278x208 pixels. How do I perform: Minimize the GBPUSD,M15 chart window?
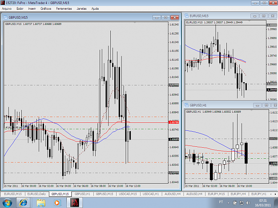tap(157, 17)
